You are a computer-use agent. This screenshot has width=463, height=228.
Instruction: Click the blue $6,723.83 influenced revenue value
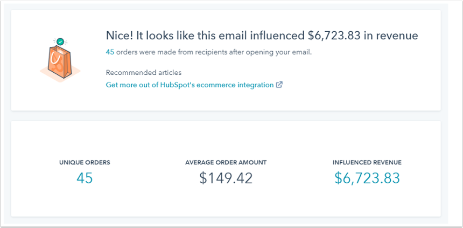tap(367, 178)
